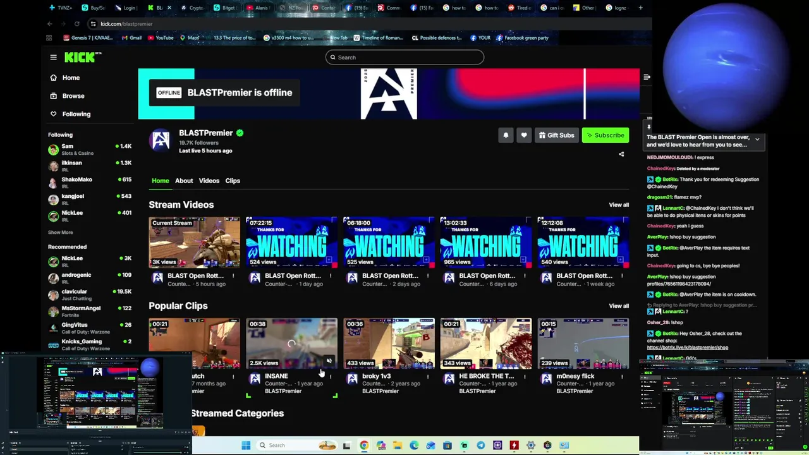Open options for the 6 days ago stream video
This screenshot has width=809, height=455.
pyautogui.click(x=525, y=276)
